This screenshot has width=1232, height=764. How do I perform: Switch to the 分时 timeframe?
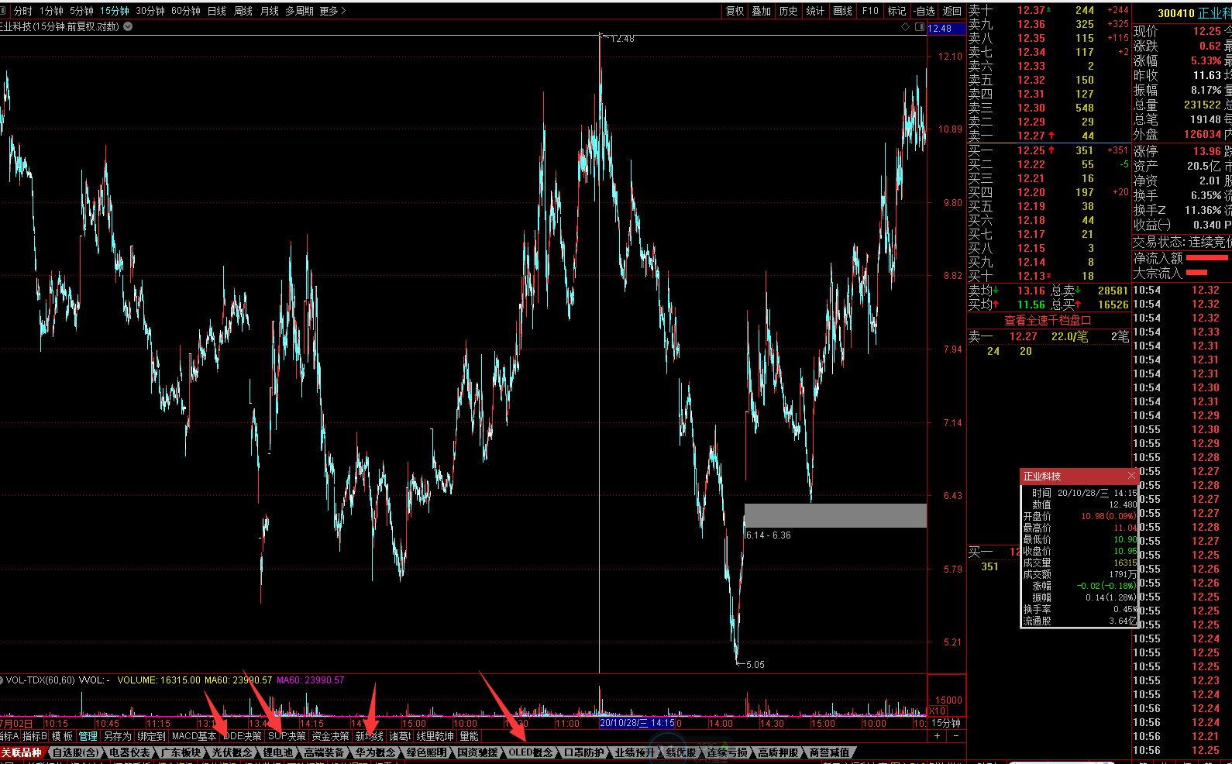pos(23,11)
